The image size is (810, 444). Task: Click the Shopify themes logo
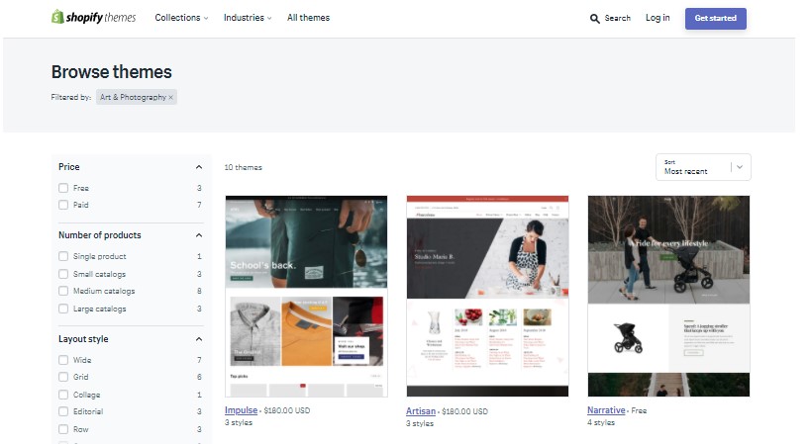point(93,17)
